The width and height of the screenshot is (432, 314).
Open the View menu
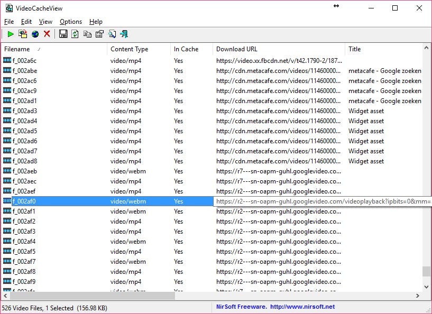pos(46,22)
